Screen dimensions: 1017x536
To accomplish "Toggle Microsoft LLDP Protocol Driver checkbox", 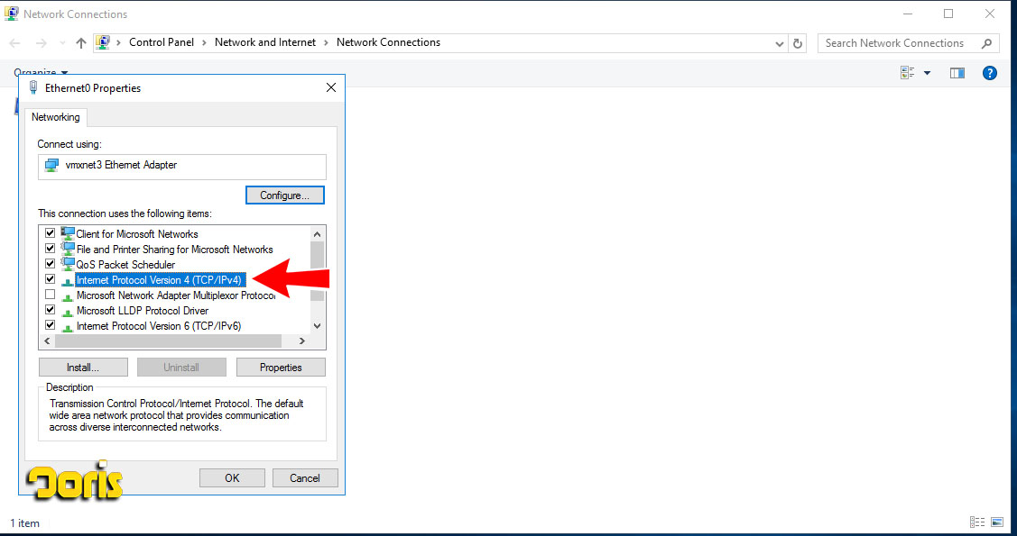I will pos(50,310).
